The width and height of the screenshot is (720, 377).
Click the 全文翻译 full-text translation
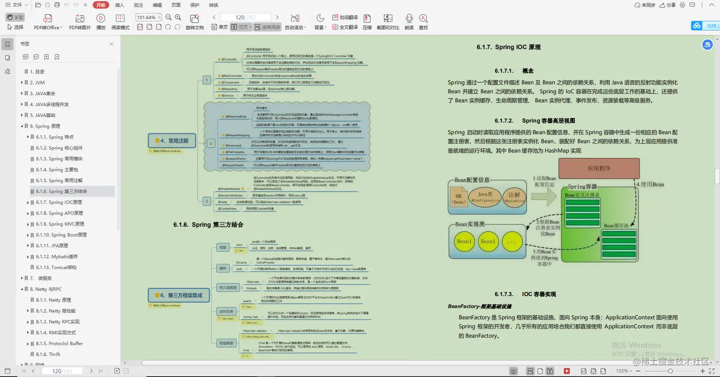tap(345, 27)
